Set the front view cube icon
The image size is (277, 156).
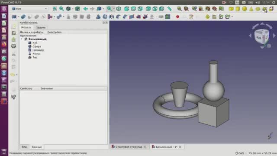[x=126, y=9]
